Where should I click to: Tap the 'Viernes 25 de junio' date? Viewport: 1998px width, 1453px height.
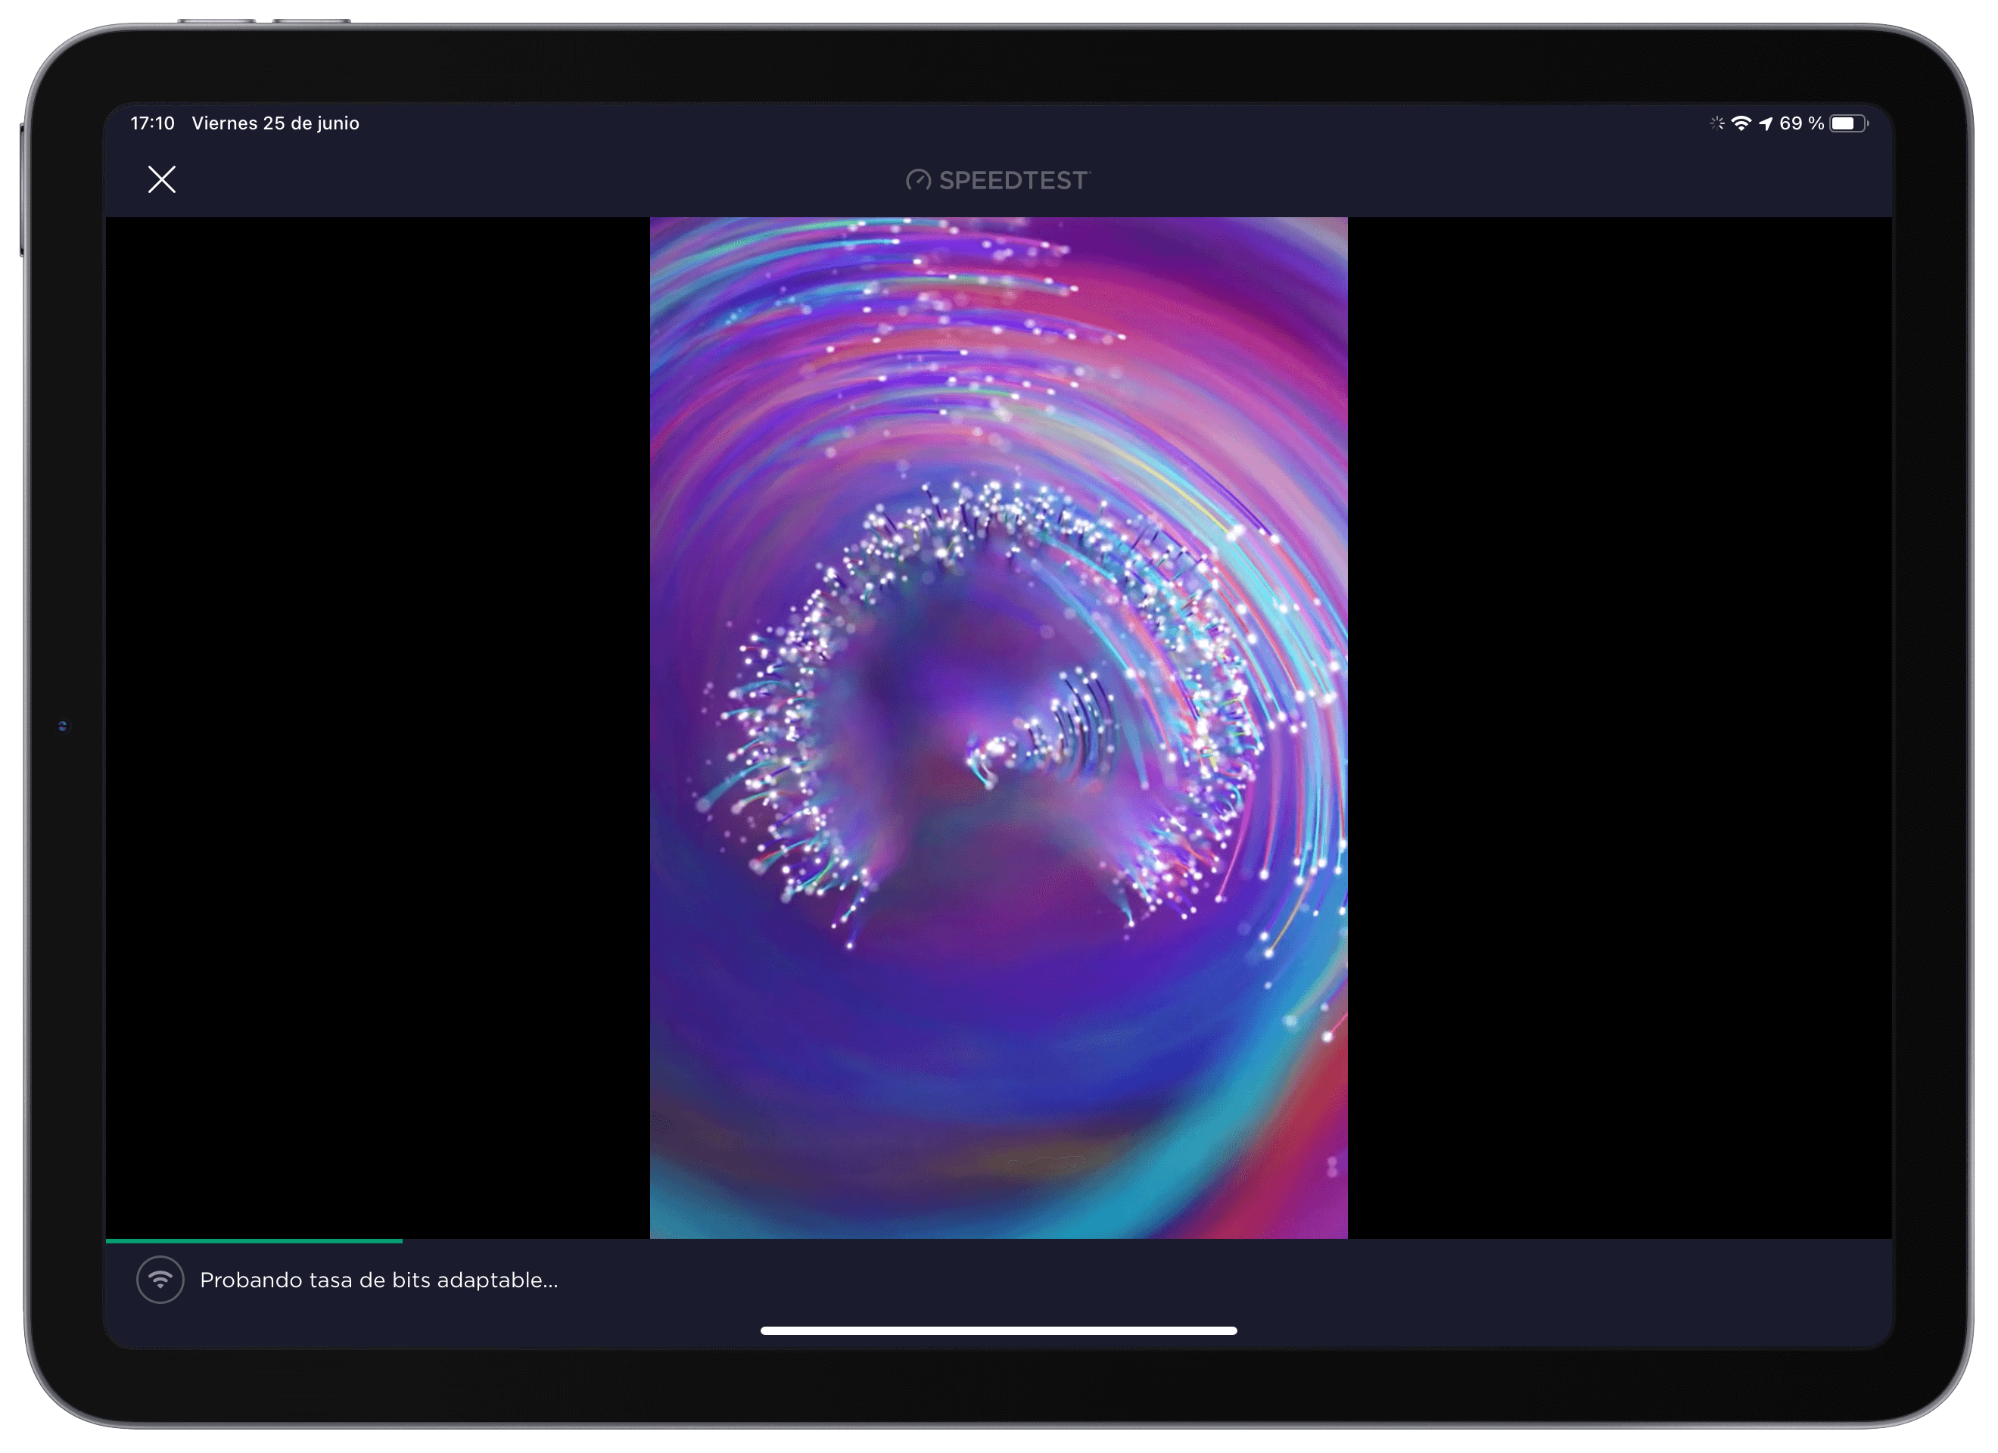275,123
